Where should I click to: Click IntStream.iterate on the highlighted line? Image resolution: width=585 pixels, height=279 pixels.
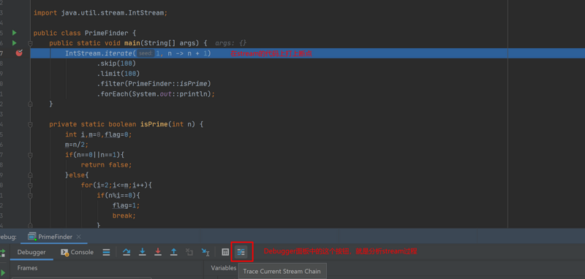(x=99, y=53)
